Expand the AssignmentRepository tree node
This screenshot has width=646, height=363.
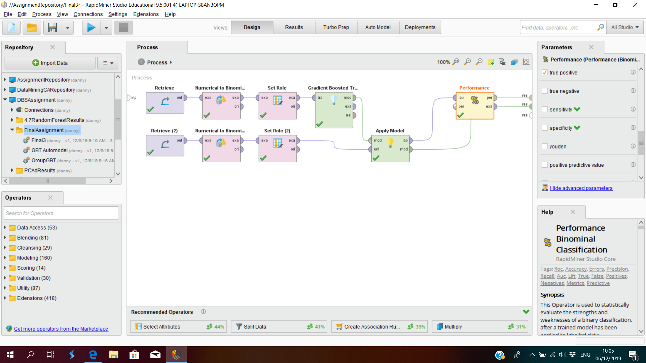[x=5, y=80]
